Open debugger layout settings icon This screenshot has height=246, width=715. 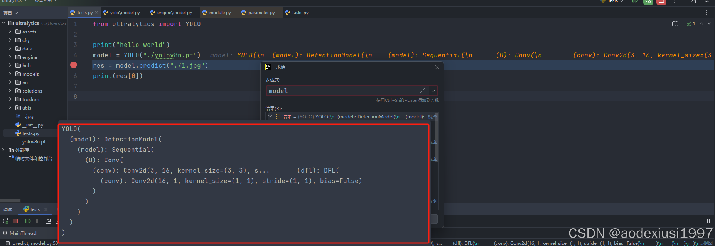[x=710, y=221]
